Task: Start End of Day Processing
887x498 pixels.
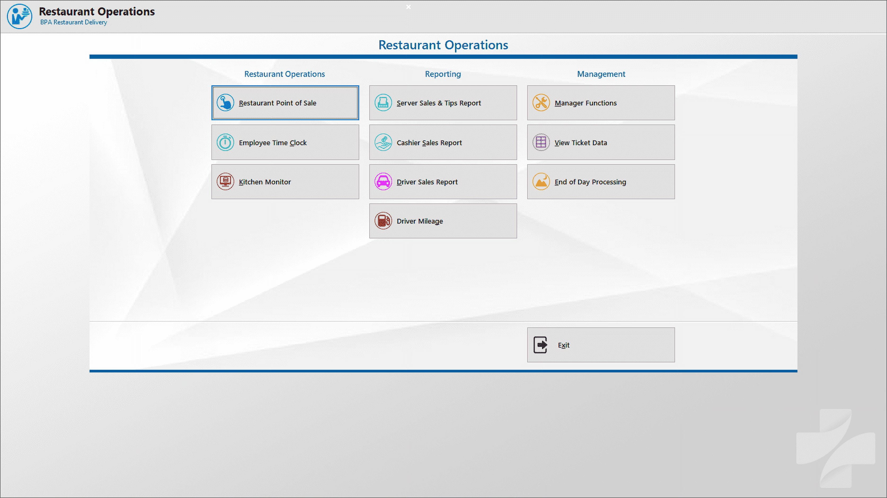Action: point(601,182)
